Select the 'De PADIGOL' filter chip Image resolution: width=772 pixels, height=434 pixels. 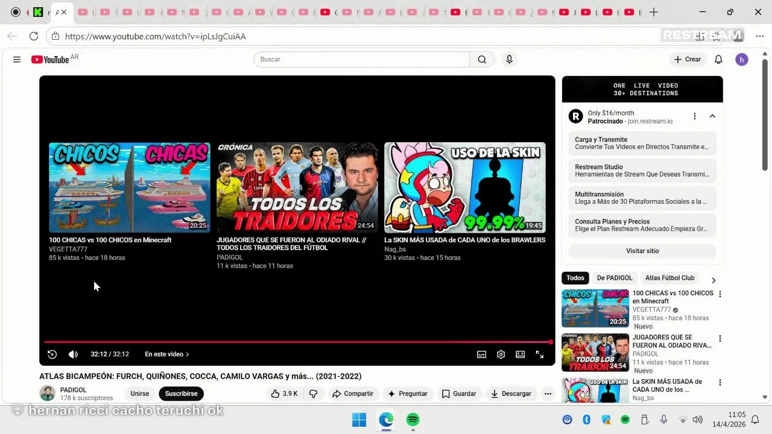coord(615,278)
